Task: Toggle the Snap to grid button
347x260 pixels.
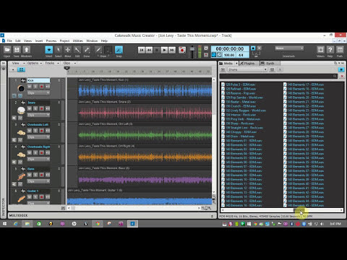Action: click(x=119, y=50)
